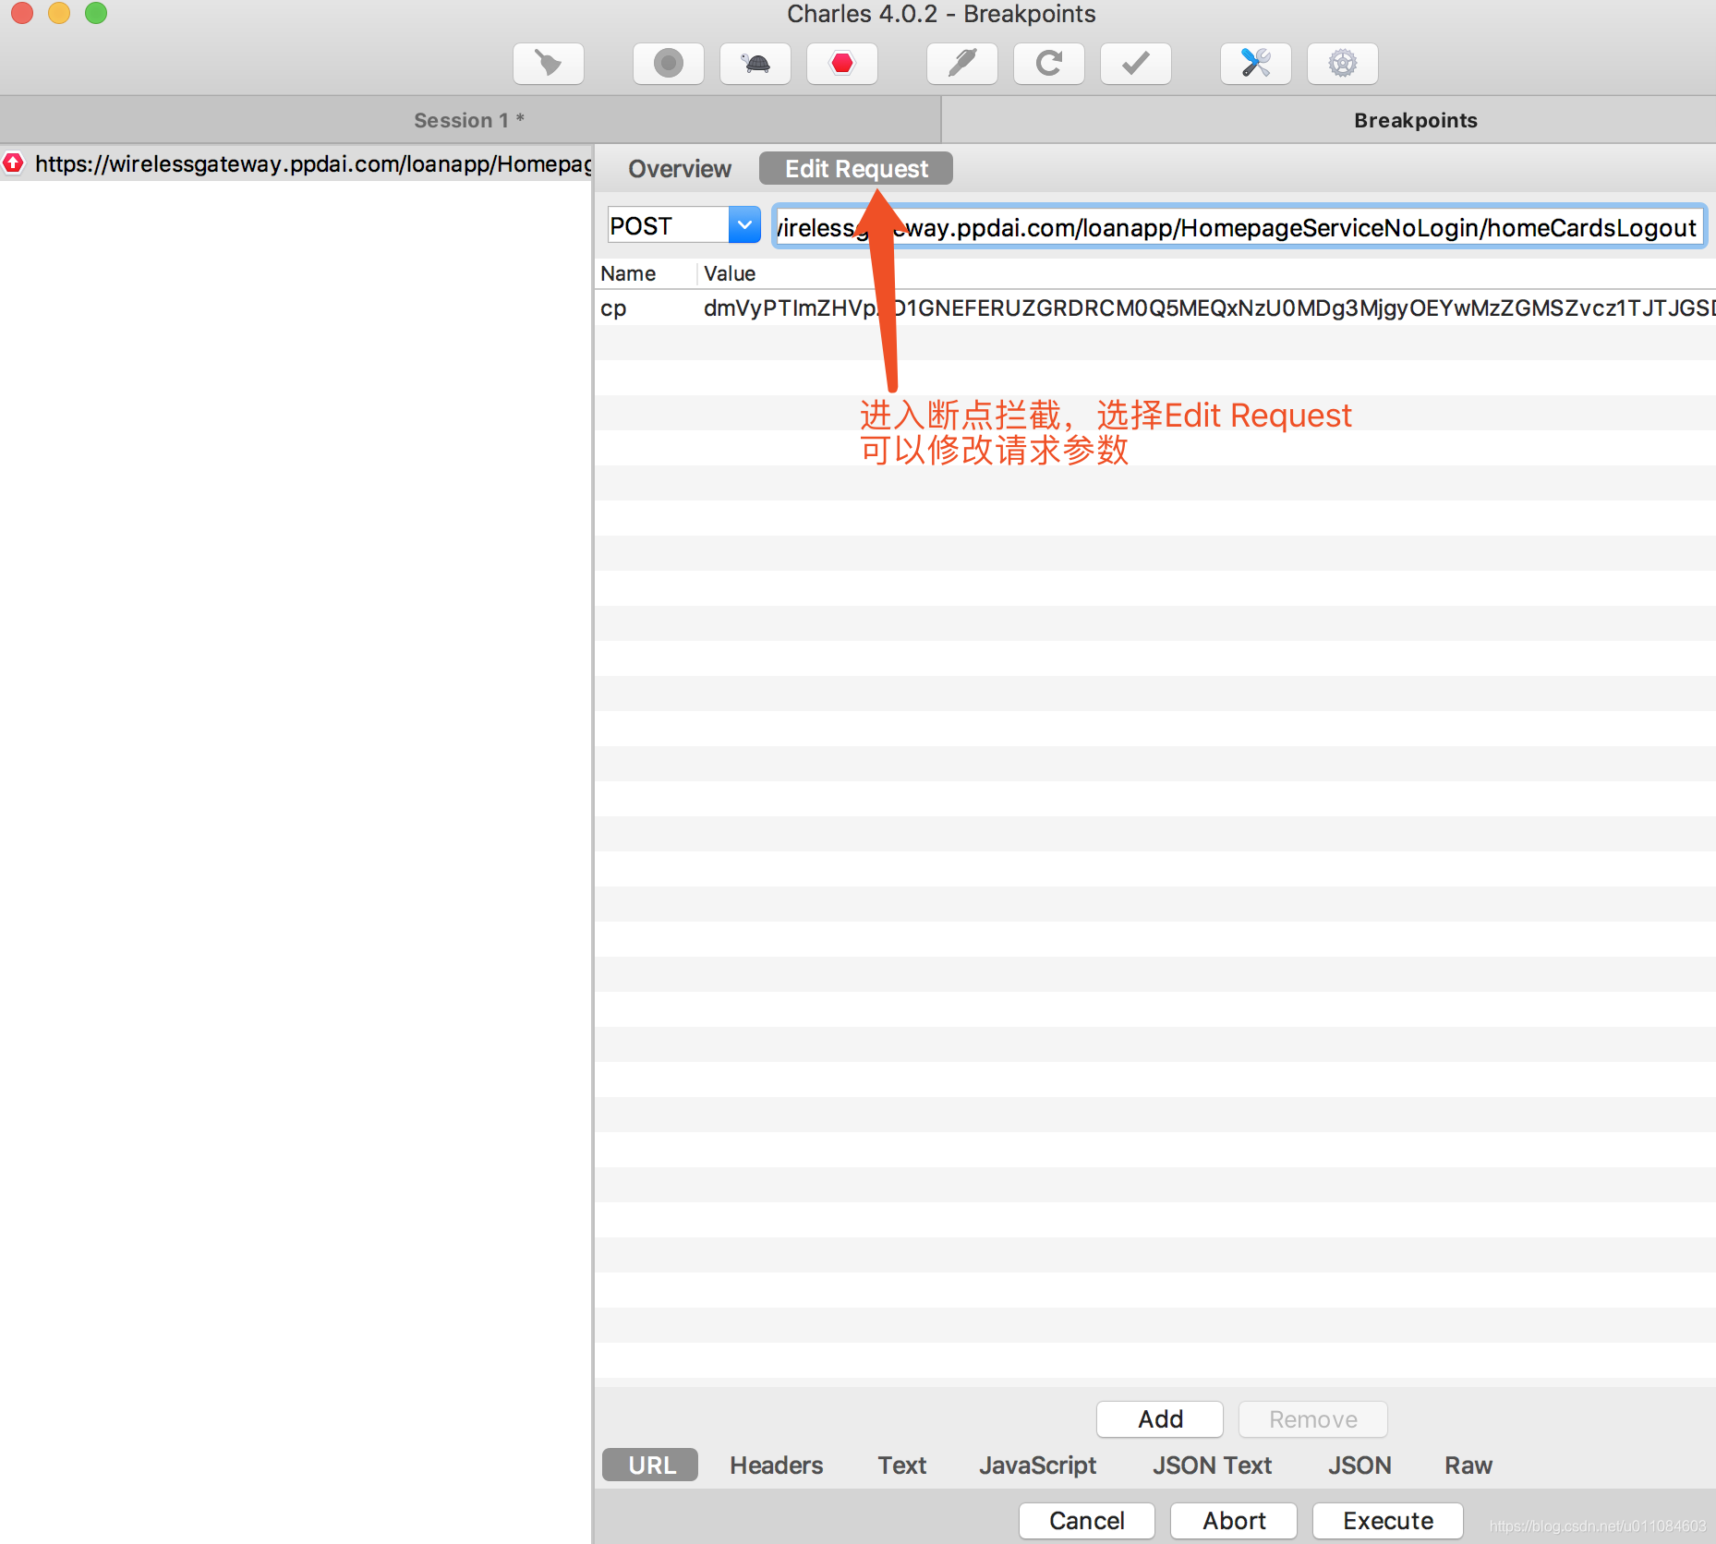Click the validate checkmark icon
1716x1544 pixels.
coord(1136,64)
